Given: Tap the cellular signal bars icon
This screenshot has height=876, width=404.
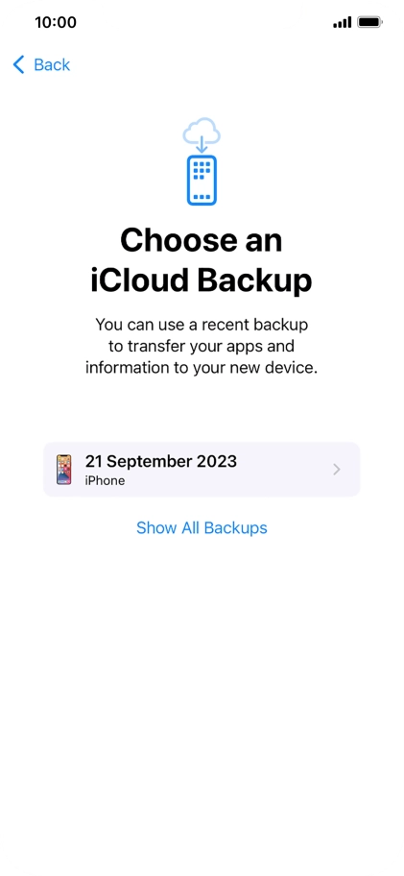Looking at the screenshot, I should (x=342, y=22).
